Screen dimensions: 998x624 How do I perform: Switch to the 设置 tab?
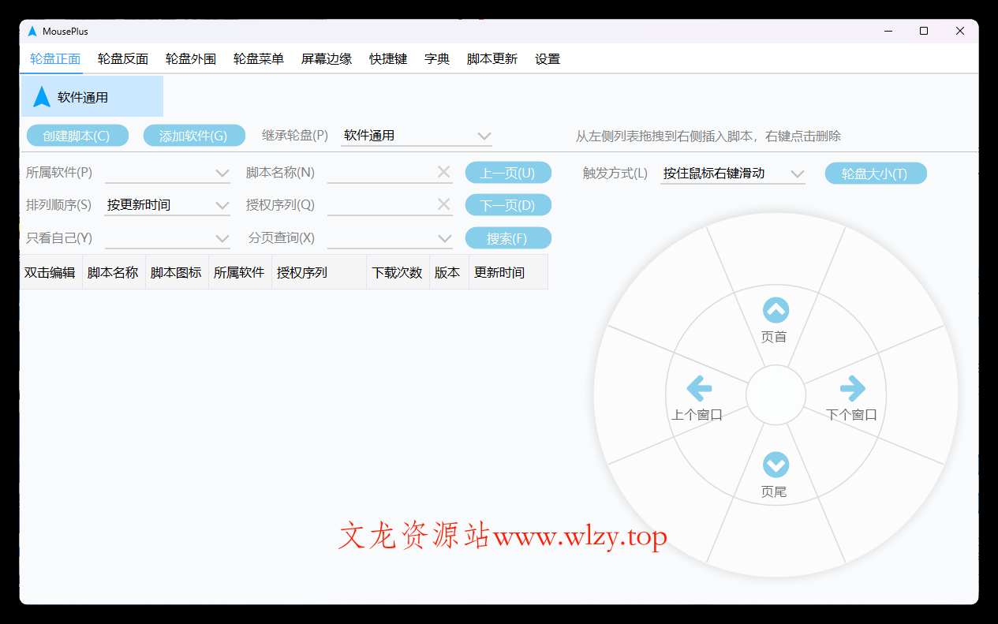pyautogui.click(x=548, y=58)
